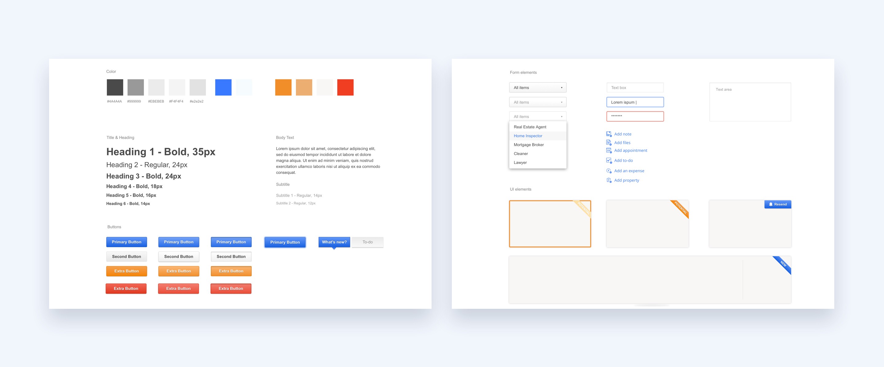Select Home Inspector from the menu

tap(536, 136)
